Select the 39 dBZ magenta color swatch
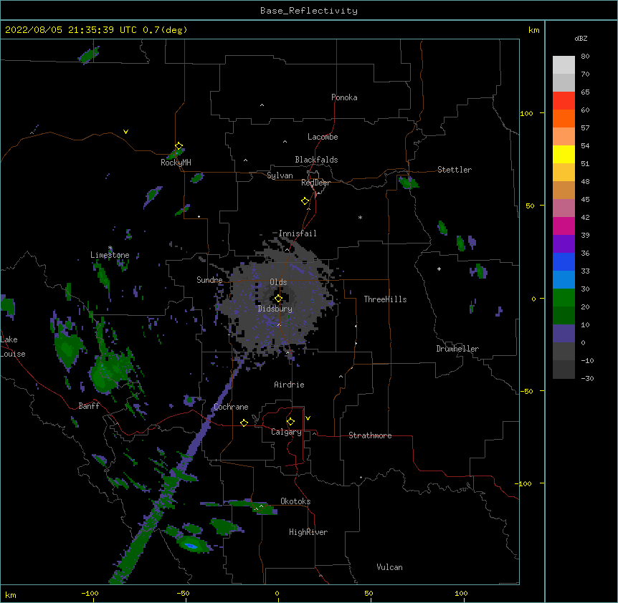The image size is (618, 603). pyautogui.click(x=564, y=226)
